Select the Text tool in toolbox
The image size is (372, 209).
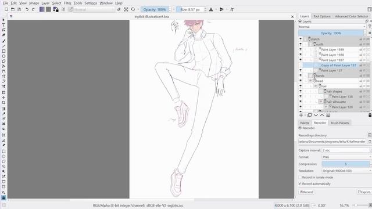coord(3,25)
